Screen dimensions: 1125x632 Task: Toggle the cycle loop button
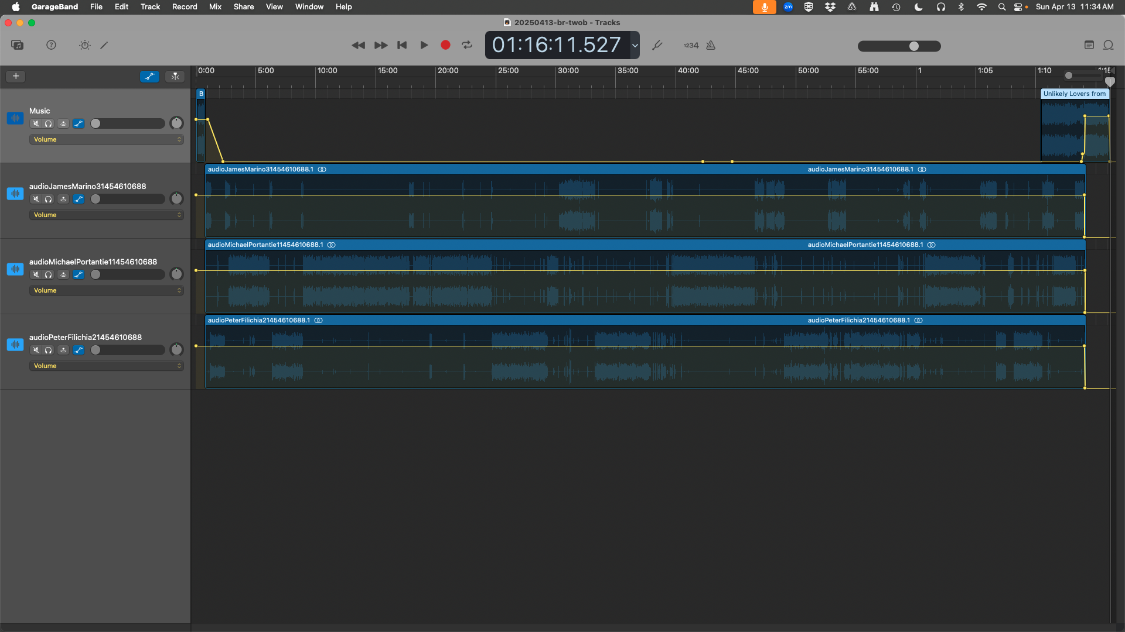tap(467, 45)
